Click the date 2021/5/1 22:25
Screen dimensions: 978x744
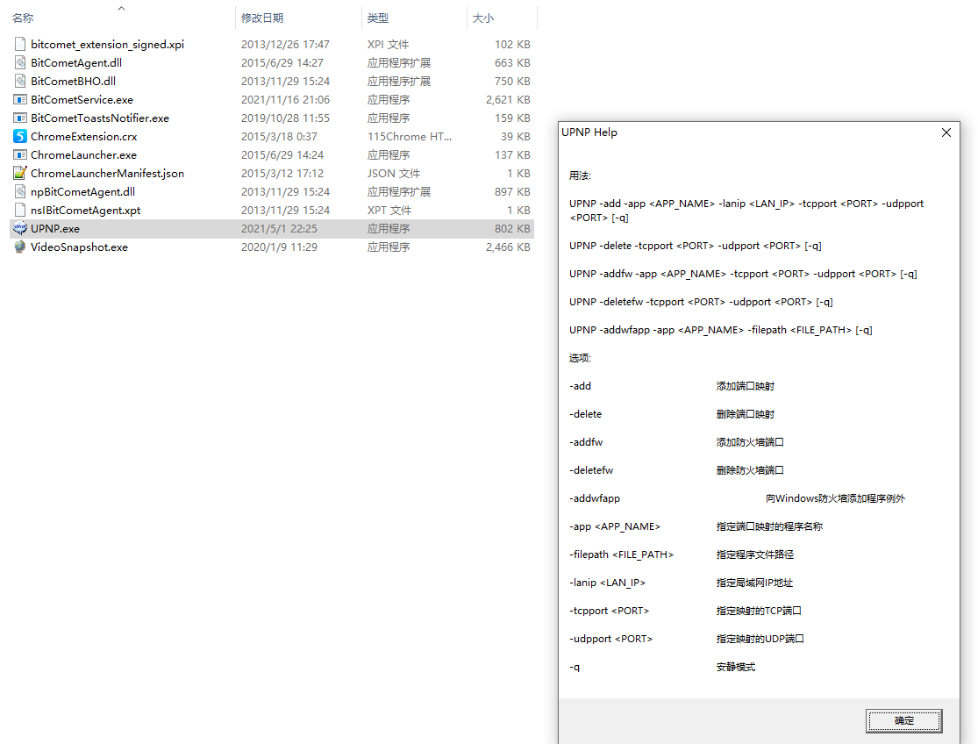pyautogui.click(x=280, y=228)
